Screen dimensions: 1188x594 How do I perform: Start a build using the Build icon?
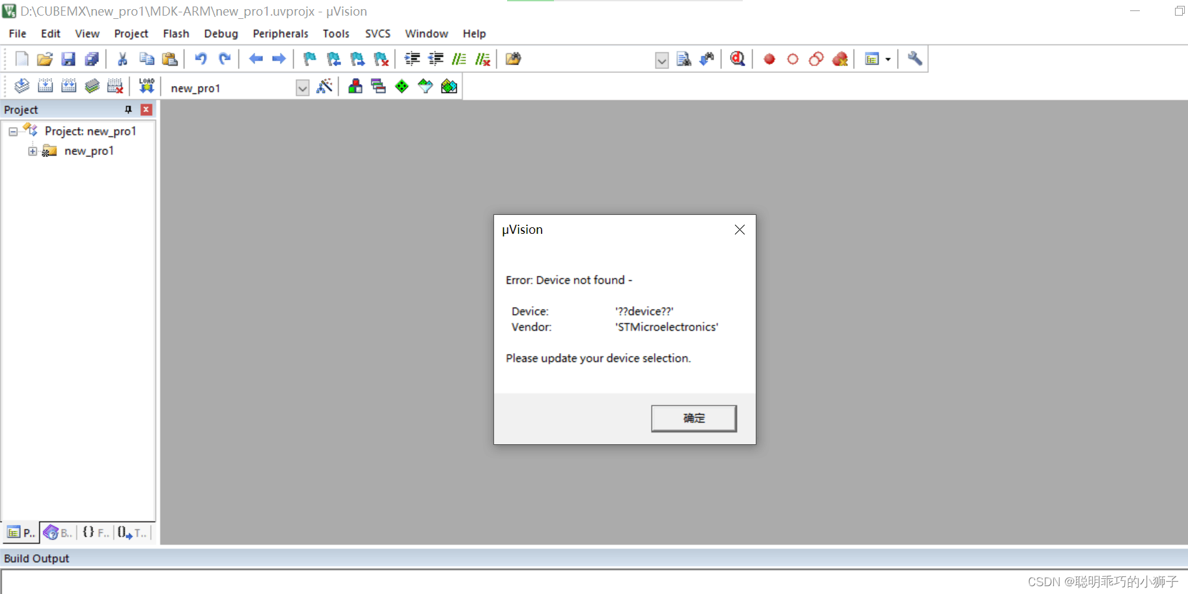click(x=45, y=85)
